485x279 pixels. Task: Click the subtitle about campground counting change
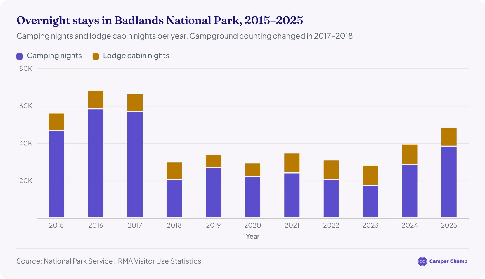[x=186, y=36]
